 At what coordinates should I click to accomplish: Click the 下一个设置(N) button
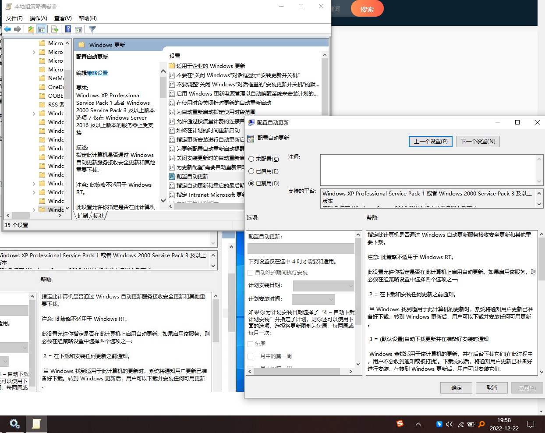(x=478, y=142)
